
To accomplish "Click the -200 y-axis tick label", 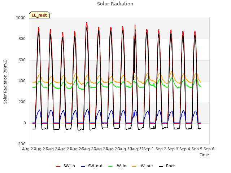I will (x=21, y=144).
